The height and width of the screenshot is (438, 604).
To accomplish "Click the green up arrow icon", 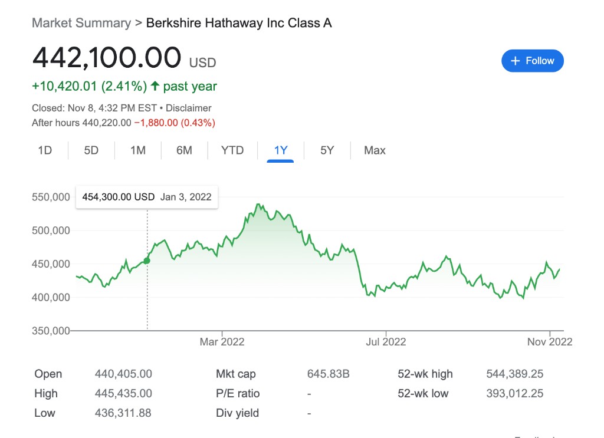I will click(155, 86).
